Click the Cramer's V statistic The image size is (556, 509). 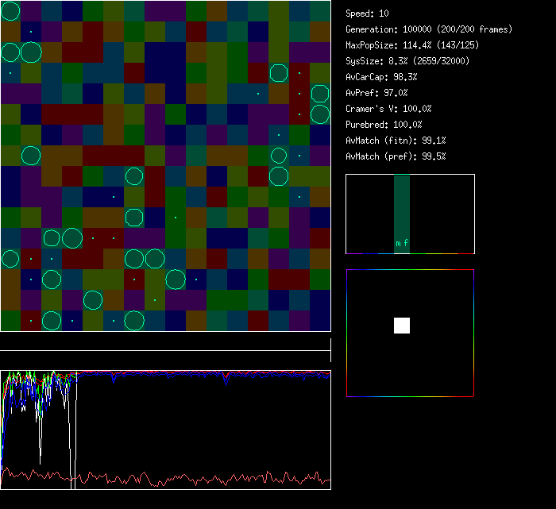tap(388, 109)
